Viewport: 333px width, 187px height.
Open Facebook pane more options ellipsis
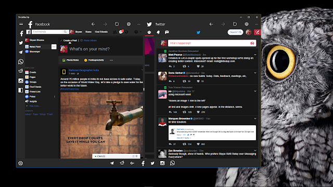139,24
